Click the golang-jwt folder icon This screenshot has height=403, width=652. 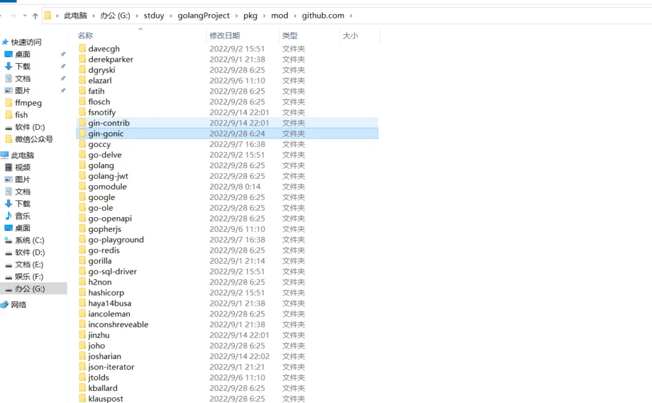[x=82, y=176]
